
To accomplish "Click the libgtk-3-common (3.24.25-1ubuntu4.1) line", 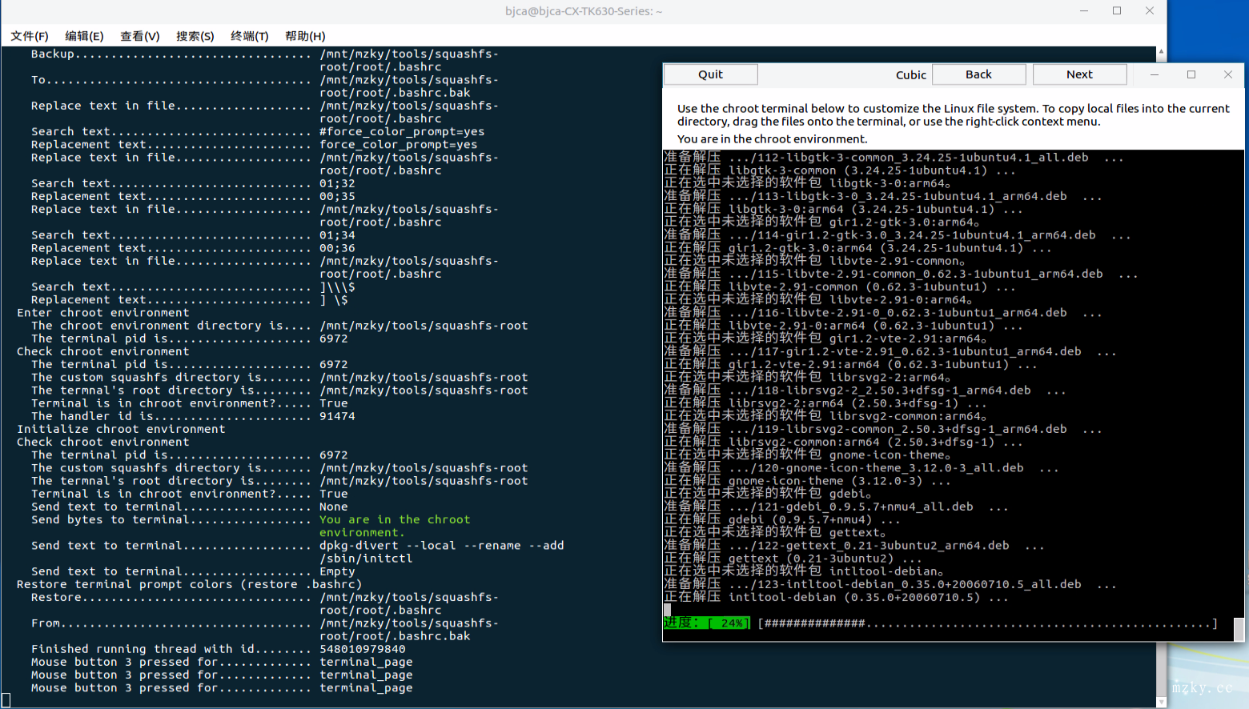I will pyautogui.click(x=839, y=170).
